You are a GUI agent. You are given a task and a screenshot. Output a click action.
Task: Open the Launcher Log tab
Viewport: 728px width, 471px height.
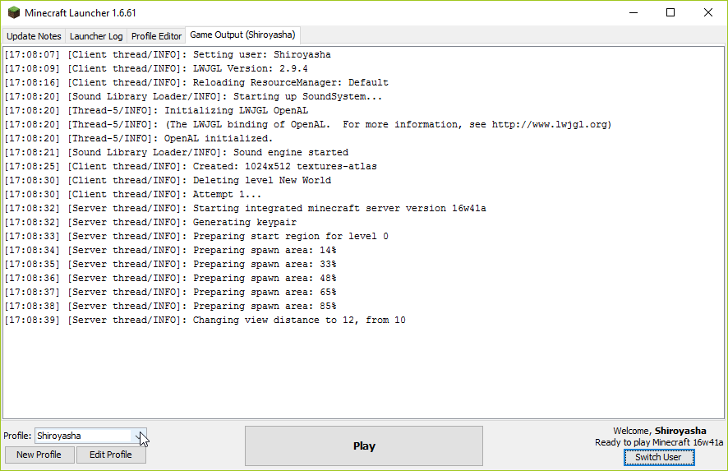tap(96, 36)
